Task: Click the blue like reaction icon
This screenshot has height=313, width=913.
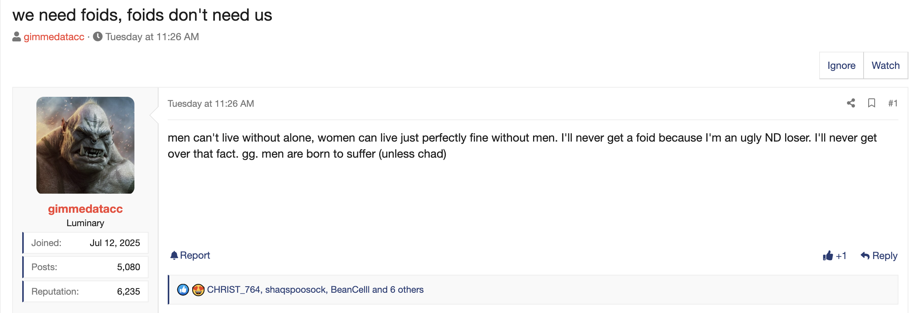Action: 183,290
